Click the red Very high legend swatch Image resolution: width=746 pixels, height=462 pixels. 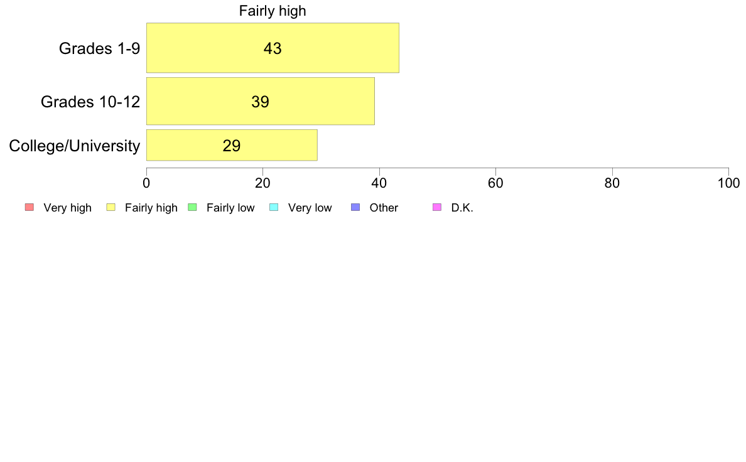30,207
